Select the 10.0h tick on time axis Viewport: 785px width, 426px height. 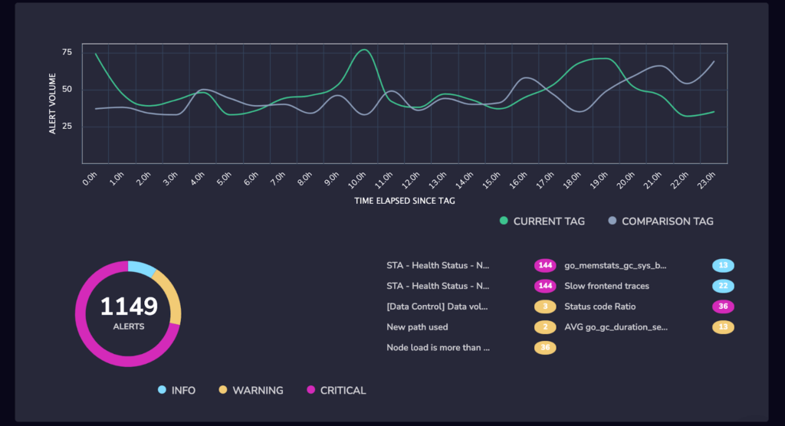point(357,180)
